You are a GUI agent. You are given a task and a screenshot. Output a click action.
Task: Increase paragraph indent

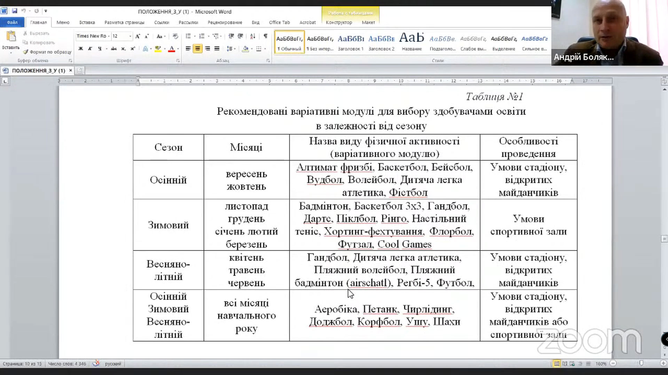[240, 36]
